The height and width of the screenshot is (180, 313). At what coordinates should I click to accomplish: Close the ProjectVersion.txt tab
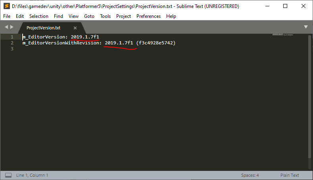[x=75, y=28]
